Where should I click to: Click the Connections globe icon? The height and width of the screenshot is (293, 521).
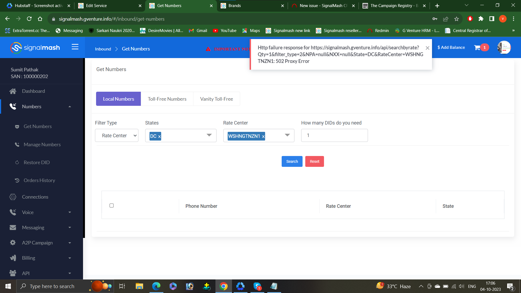13,197
